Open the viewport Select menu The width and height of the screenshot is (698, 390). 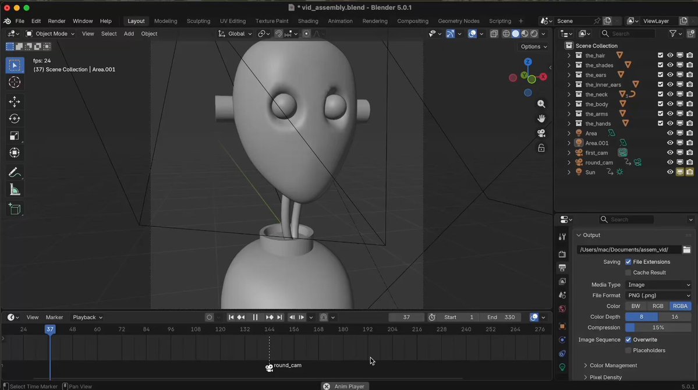tap(109, 33)
